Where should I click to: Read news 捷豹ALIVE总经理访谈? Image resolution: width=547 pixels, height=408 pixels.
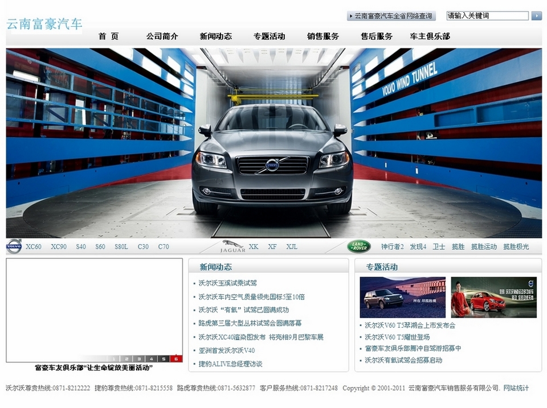click(230, 364)
